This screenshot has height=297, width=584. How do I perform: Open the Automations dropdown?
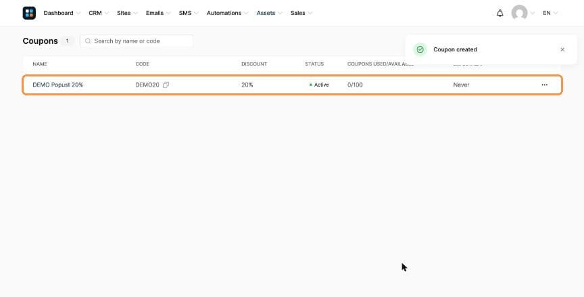[x=227, y=13]
